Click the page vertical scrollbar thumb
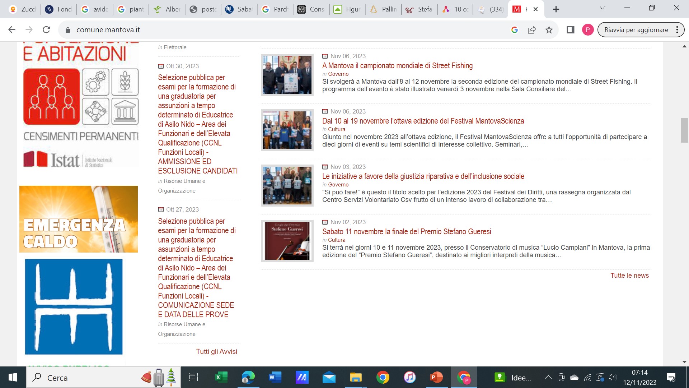 [684, 130]
